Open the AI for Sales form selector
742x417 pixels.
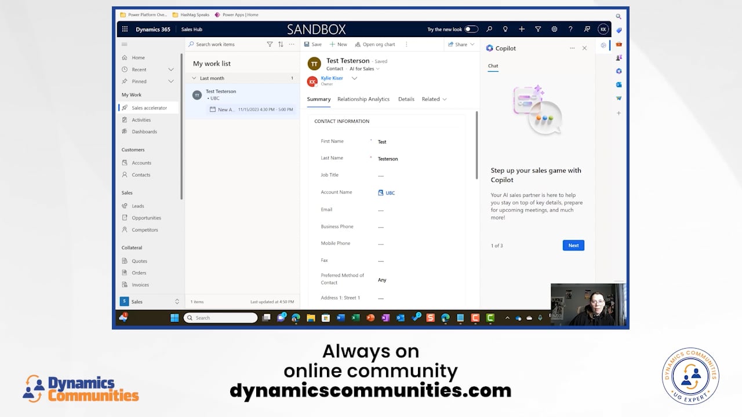coord(365,68)
